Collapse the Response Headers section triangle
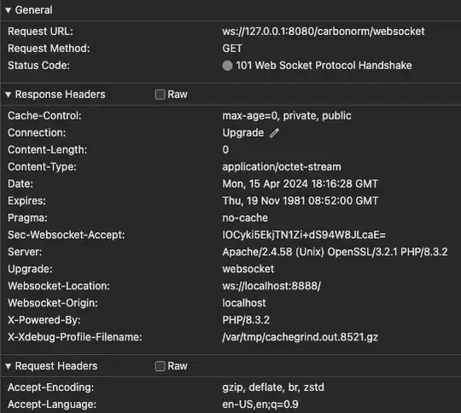The width and height of the screenshot is (461, 413). pyautogui.click(x=9, y=95)
